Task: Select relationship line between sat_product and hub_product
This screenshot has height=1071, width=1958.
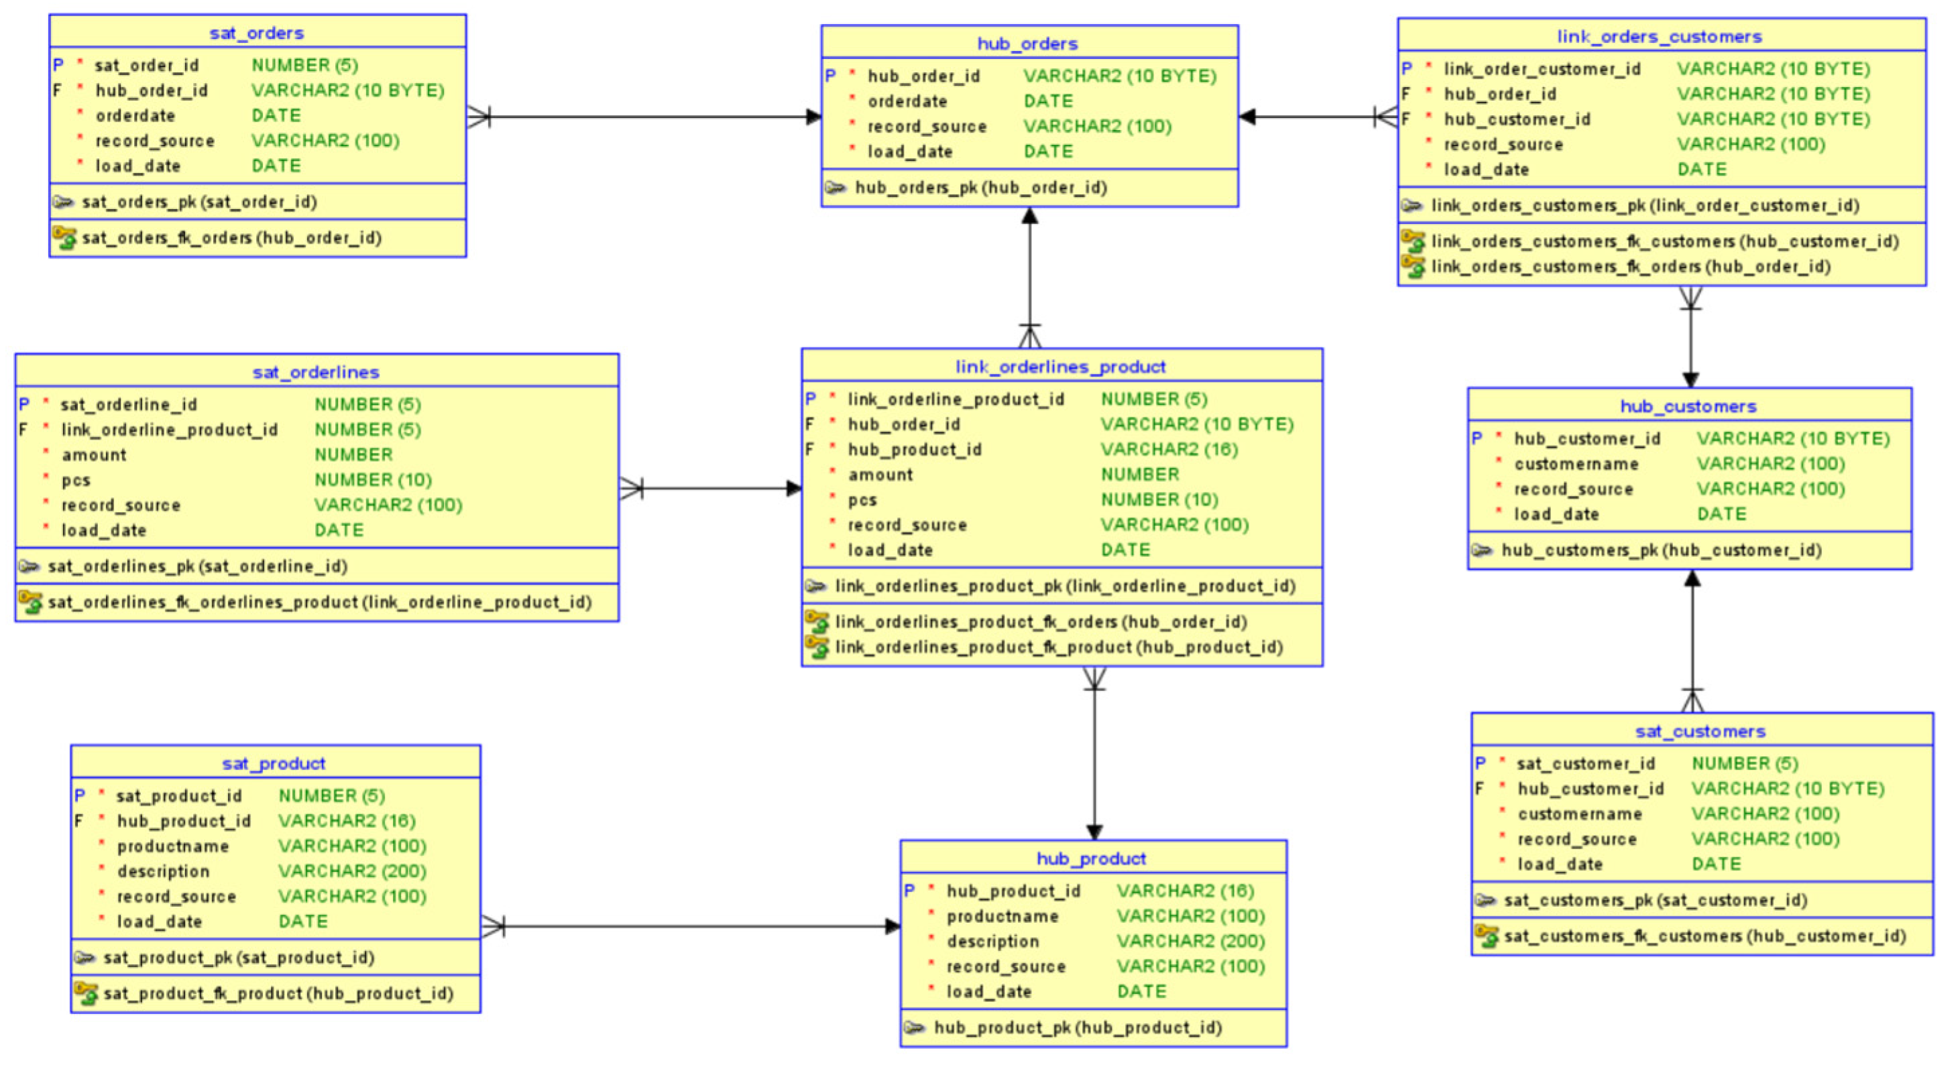Action: coord(692,927)
